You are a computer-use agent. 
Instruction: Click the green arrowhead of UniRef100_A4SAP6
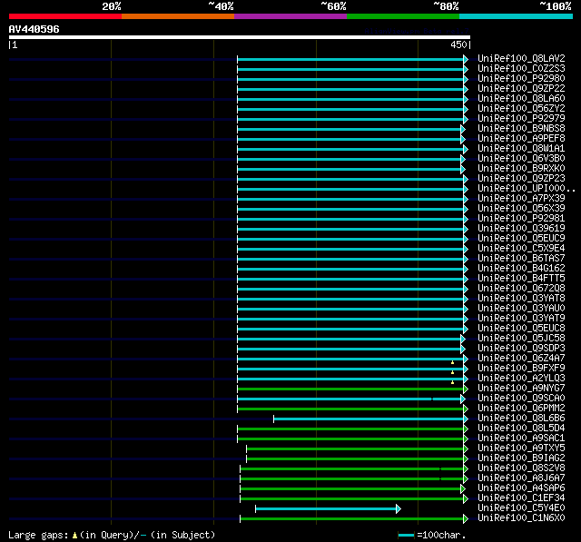click(x=463, y=489)
